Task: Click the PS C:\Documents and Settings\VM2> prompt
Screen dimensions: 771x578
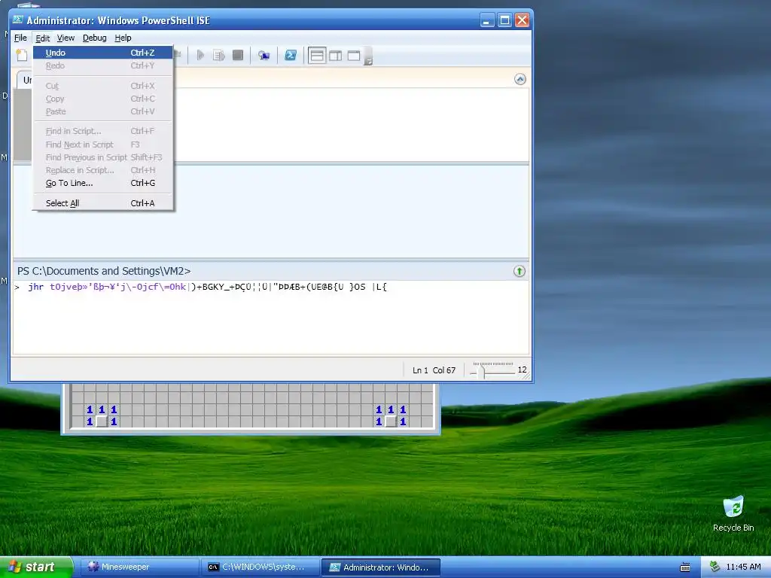Action: pos(104,271)
